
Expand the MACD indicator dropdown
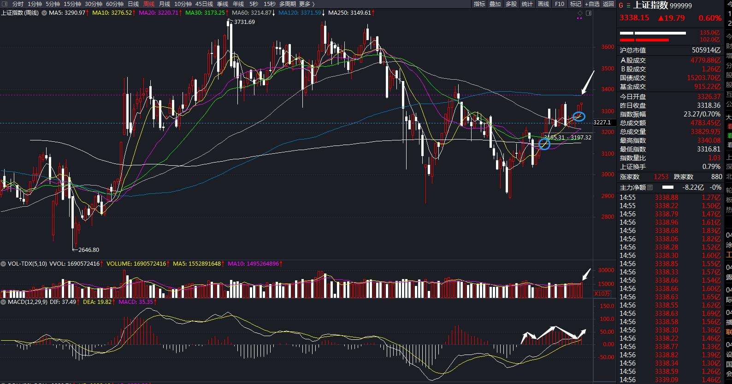pyautogui.click(x=4, y=302)
